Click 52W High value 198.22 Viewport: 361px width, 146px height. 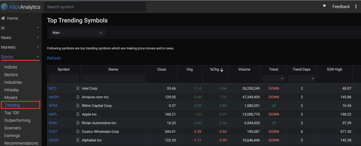346,114
